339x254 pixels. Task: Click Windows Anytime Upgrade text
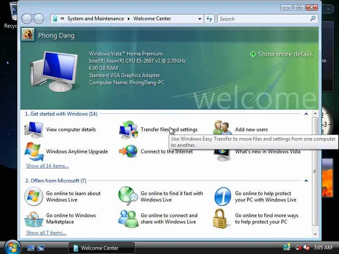click(77, 152)
